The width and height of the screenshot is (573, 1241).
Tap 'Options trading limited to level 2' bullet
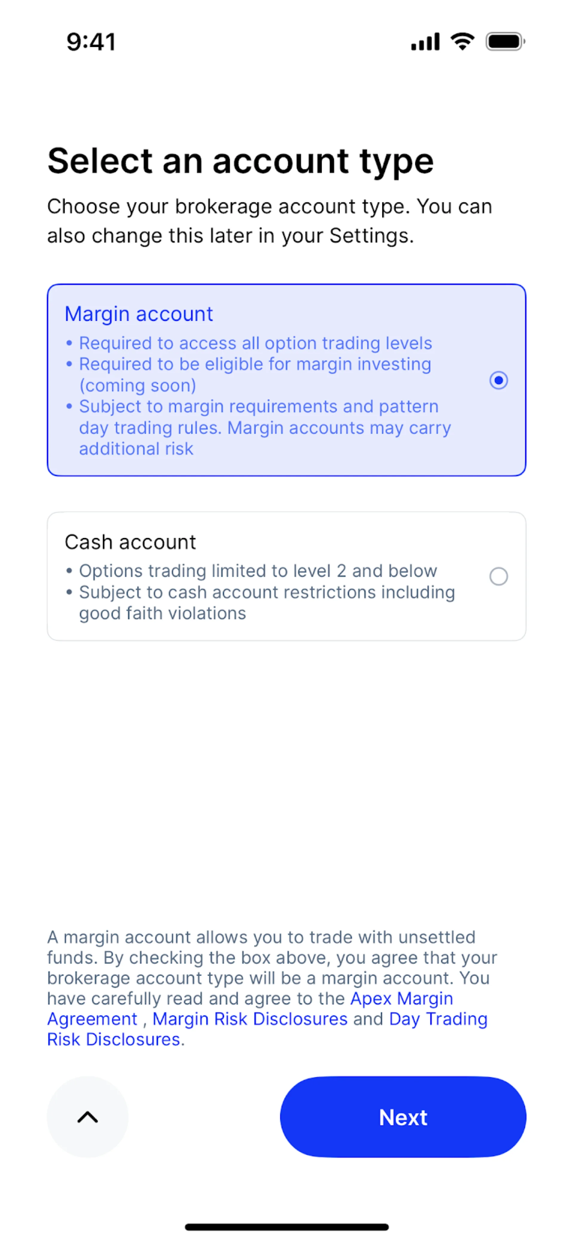point(258,571)
